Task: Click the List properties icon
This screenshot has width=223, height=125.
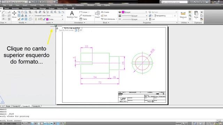Action: pos(150,19)
